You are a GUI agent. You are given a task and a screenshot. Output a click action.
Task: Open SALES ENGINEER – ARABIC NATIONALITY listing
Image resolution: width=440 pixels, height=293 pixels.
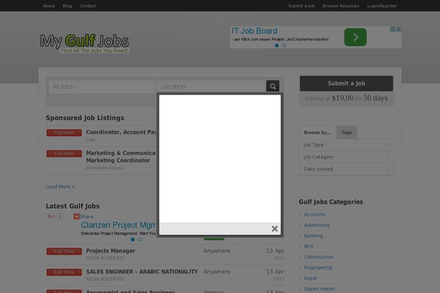pos(142,272)
